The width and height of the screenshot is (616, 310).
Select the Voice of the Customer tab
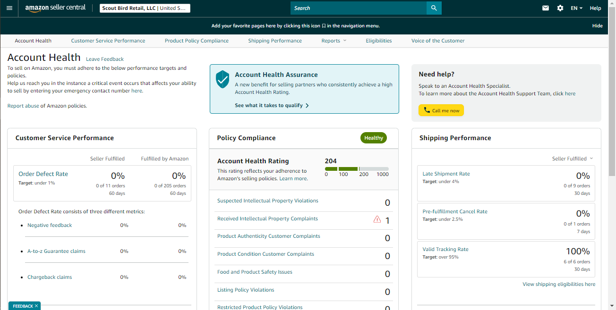[438, 41]
